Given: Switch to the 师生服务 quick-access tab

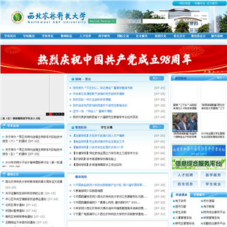Looking at the screenshot, I should point(199,195).
